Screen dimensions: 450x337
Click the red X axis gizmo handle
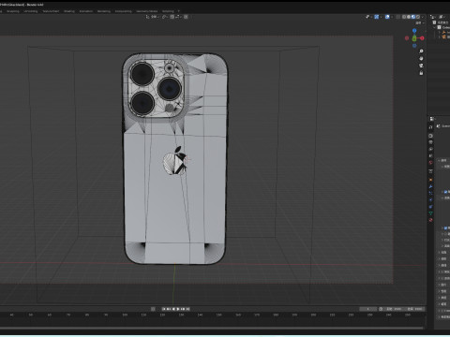point(422,38)
